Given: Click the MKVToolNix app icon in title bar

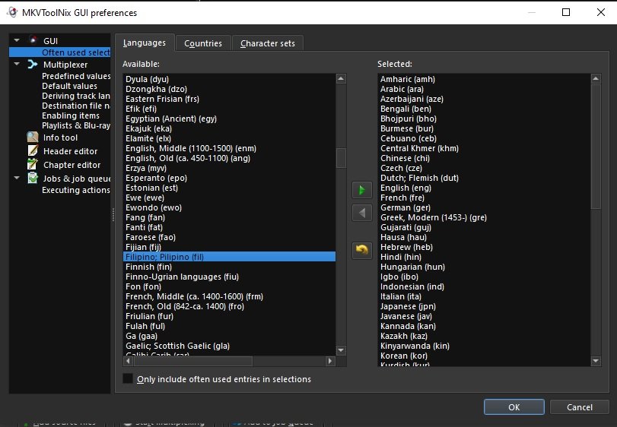Looking at the screenshot, I should point(12,12).
